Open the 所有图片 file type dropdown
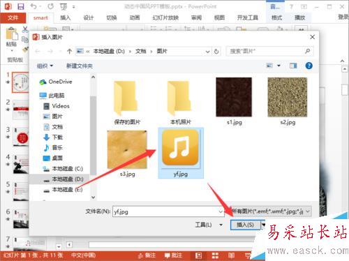 pos(271,211)
